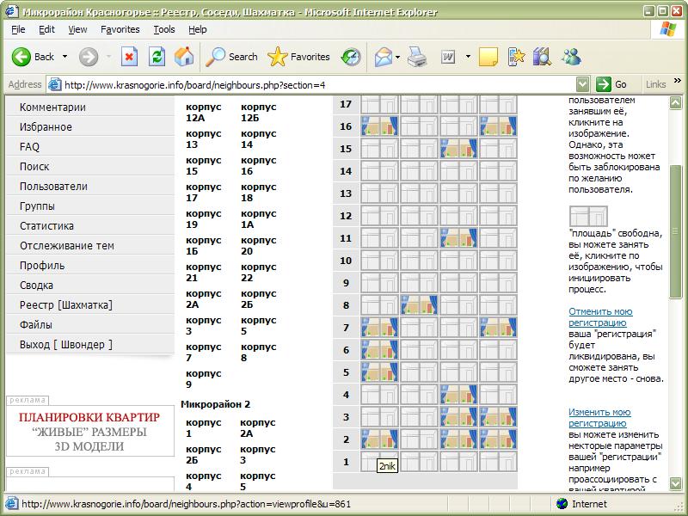The width and height of the screenshot is (688, 516).
Task: Edit page with Microsoft Word icon
Action: pos(448,57)
